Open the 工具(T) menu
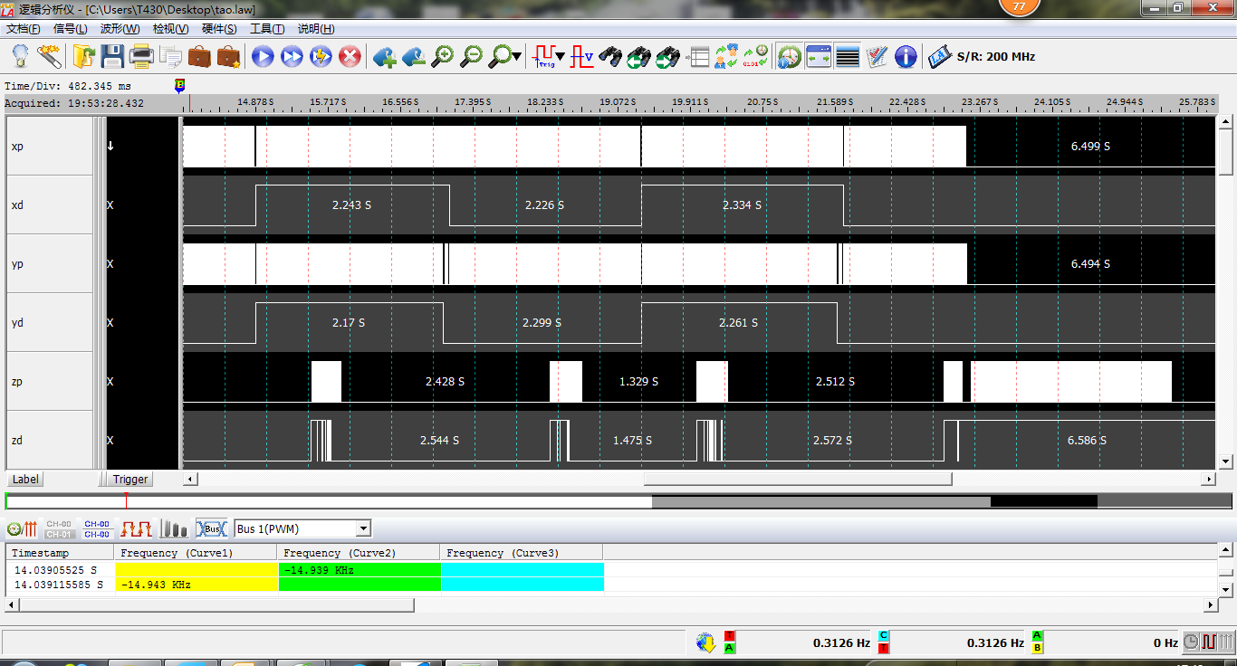Viewport: 1237px width, 666px height. point(266,29)
